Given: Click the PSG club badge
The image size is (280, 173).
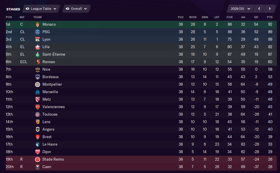Looking at the screenshot, I should click(38, 32).
